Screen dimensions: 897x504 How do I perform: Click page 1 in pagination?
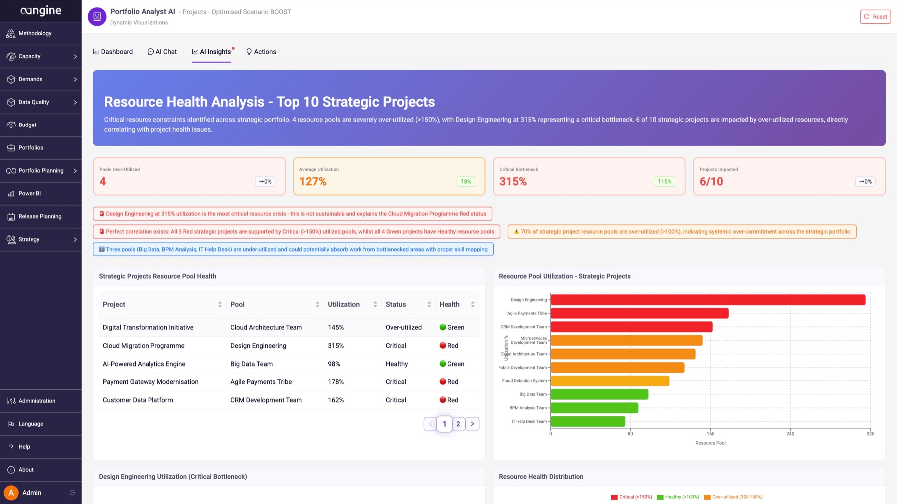tap(444, 424)
